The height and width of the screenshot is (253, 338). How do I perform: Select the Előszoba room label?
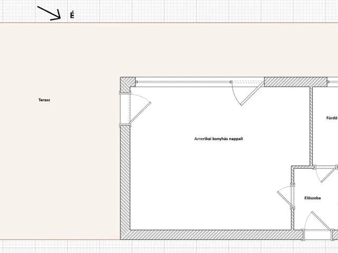coord(313,198)
